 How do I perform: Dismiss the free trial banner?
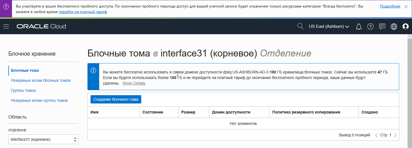click(x=406, y=6)
